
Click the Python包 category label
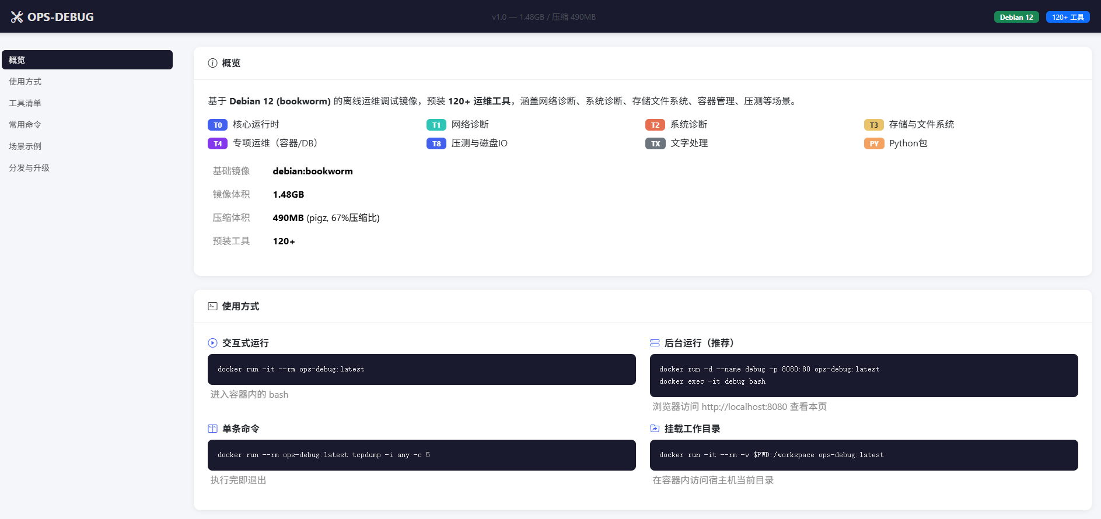908,143
